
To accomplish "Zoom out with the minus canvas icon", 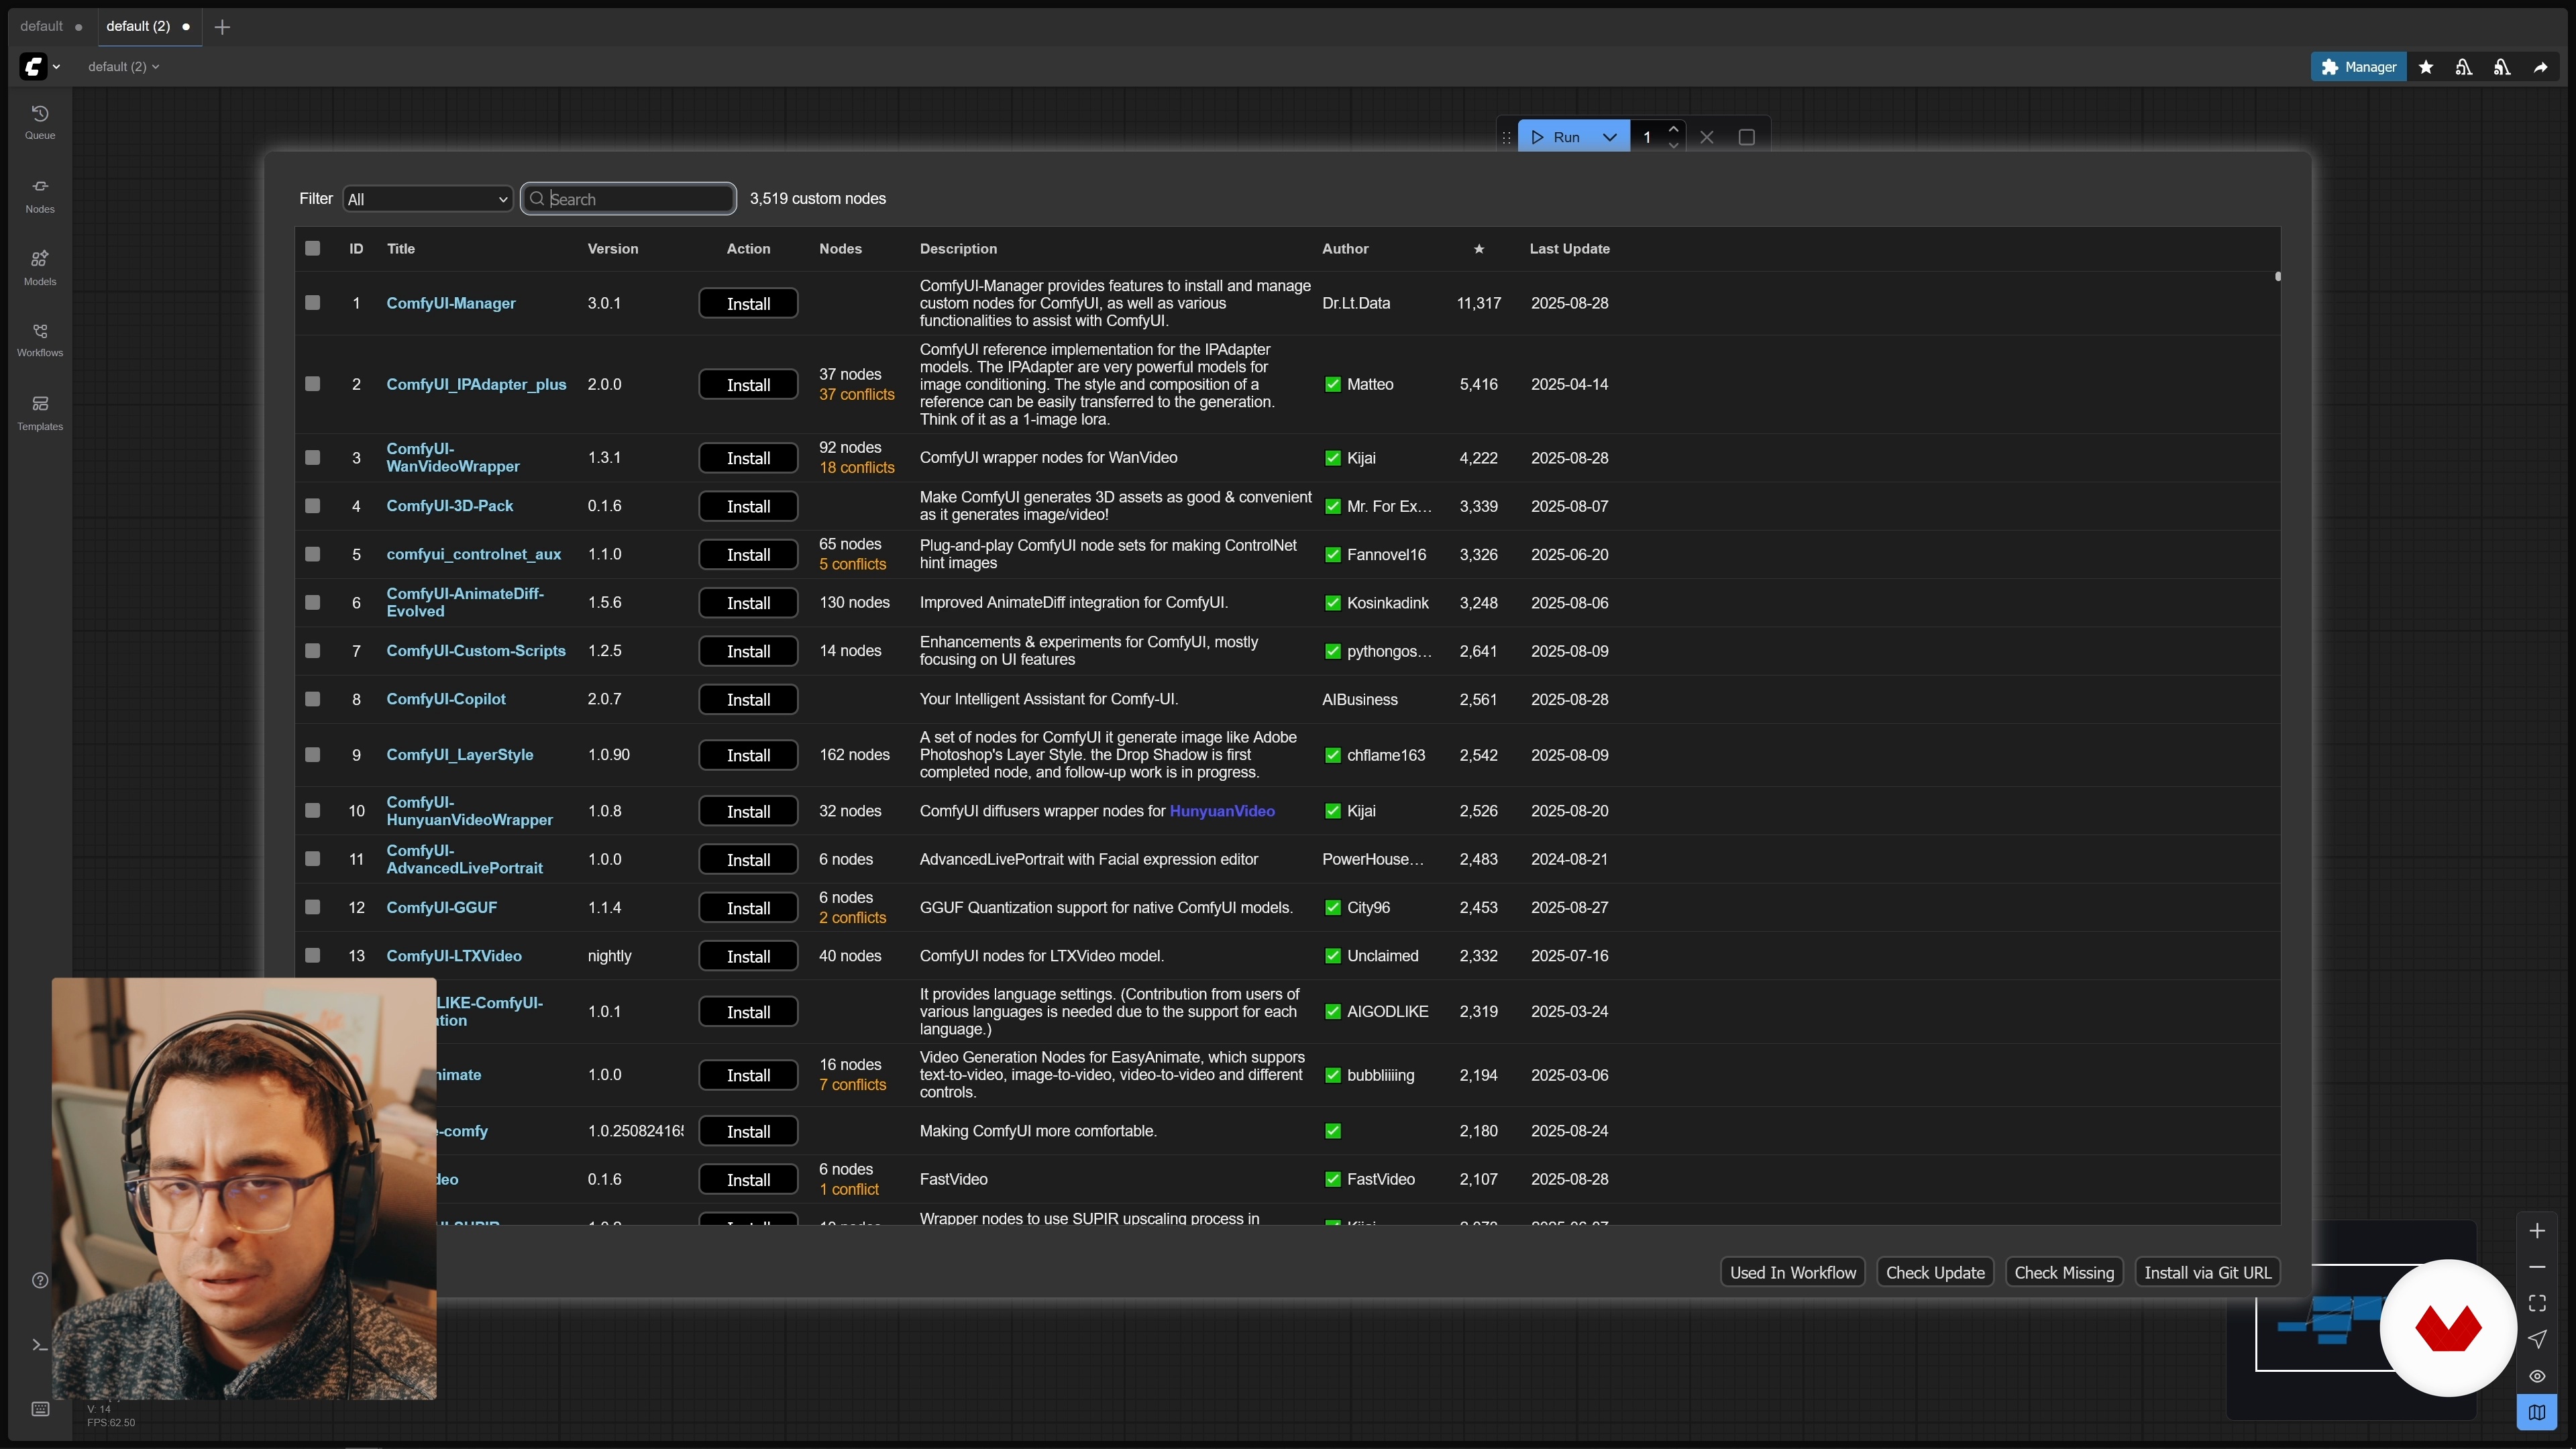I will [2537, 1267].
